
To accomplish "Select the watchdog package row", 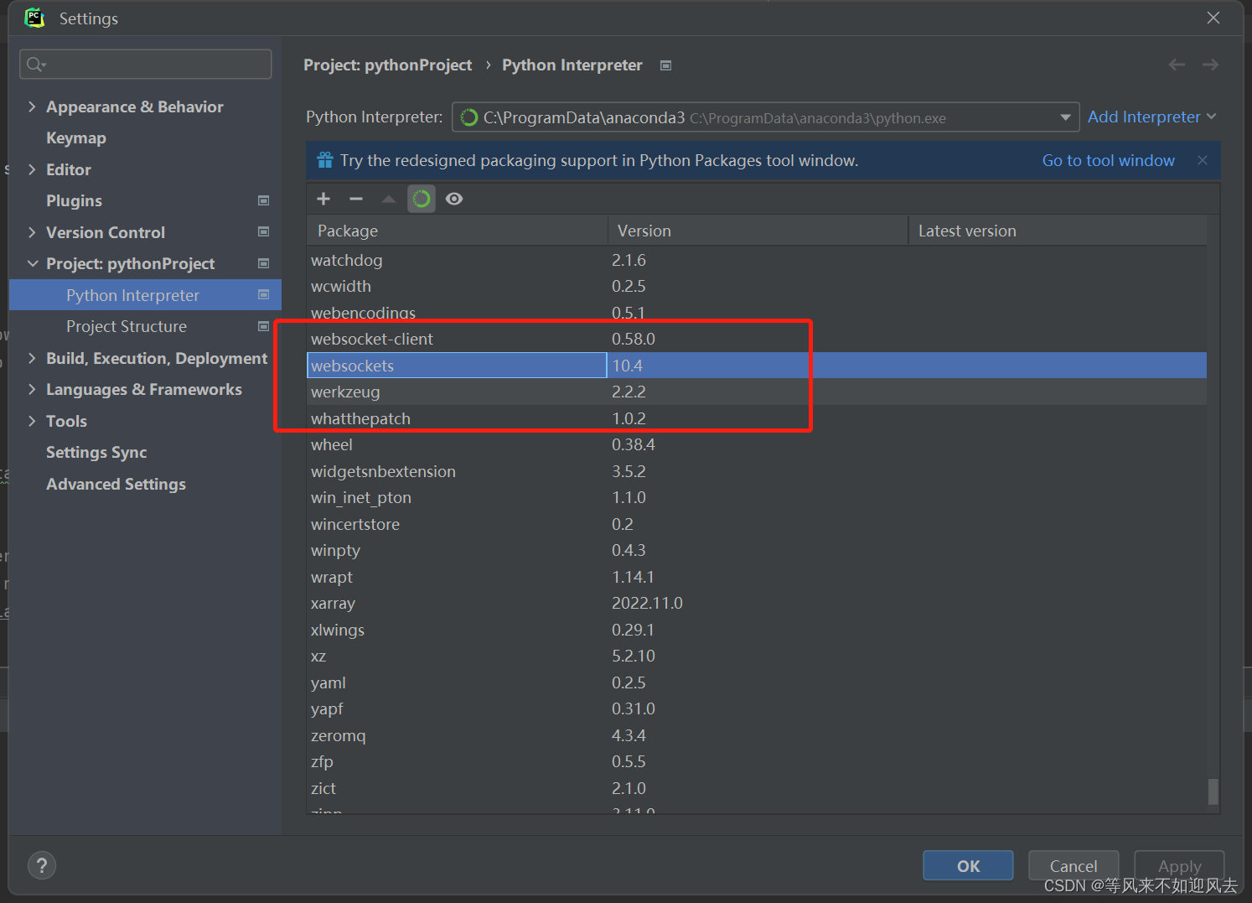I will tap(757, 260).
